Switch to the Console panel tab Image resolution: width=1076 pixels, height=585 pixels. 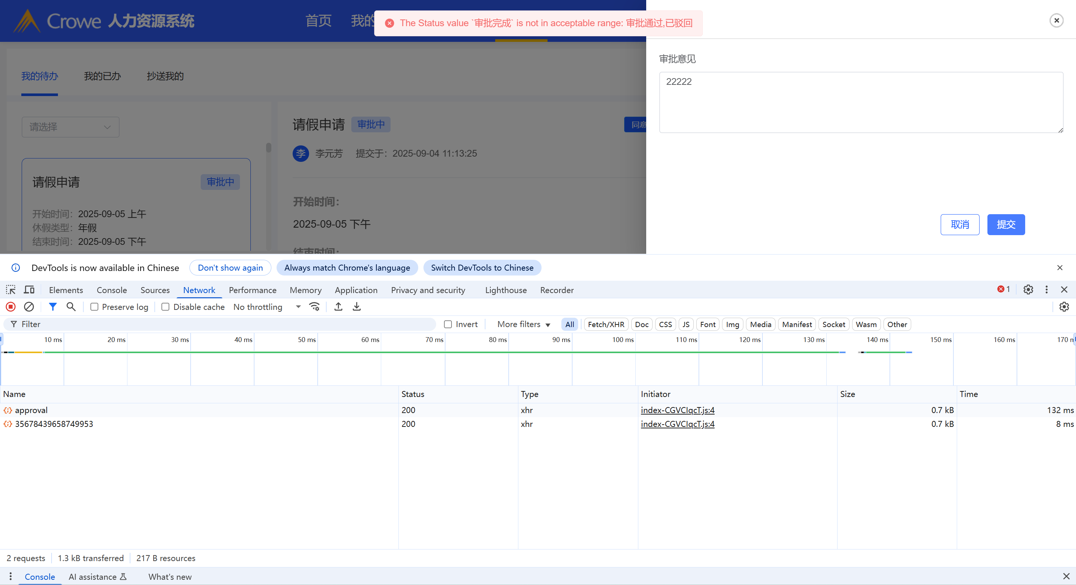pyautogui.click(x=111, y=290)
